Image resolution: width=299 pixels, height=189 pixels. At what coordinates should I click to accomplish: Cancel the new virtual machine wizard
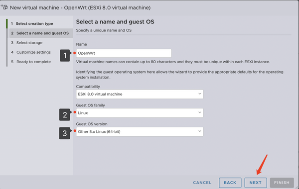pyautogui.click(x=202, y=183)
